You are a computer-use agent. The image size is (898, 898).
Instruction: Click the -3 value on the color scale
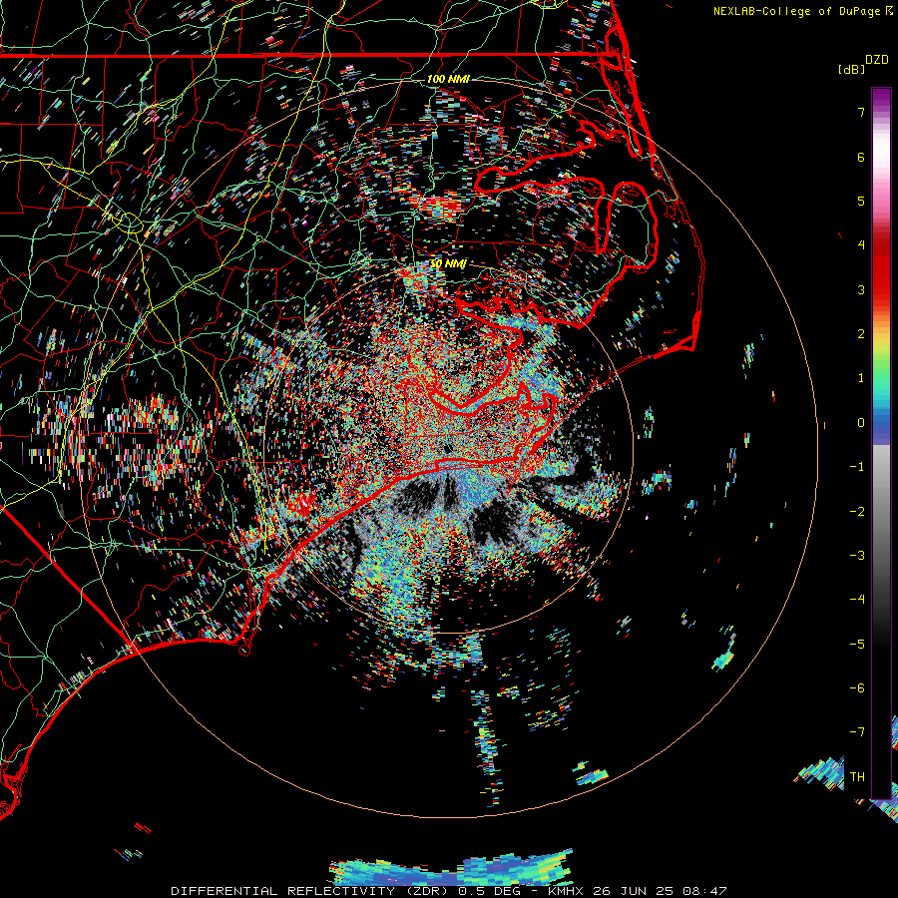pos(857,556)
